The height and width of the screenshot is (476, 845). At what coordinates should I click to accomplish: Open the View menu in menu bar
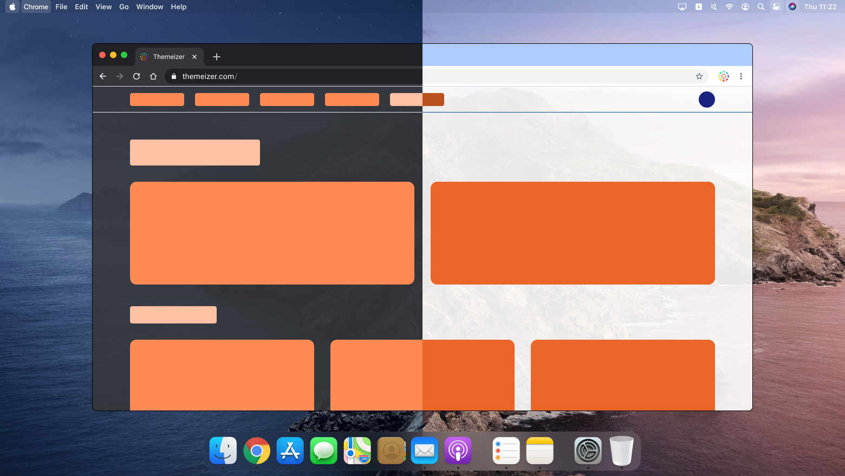103,7
